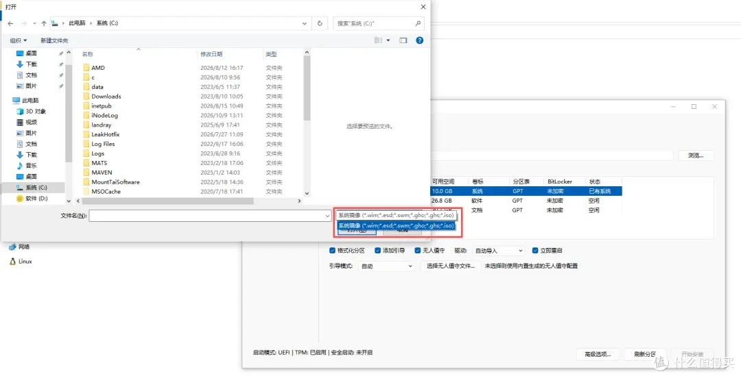
Task: Select the inetpub folder icon
Action: click(x=86, y=105)
